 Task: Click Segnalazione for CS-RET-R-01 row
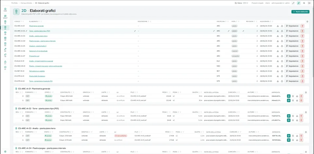click(292, 71)
